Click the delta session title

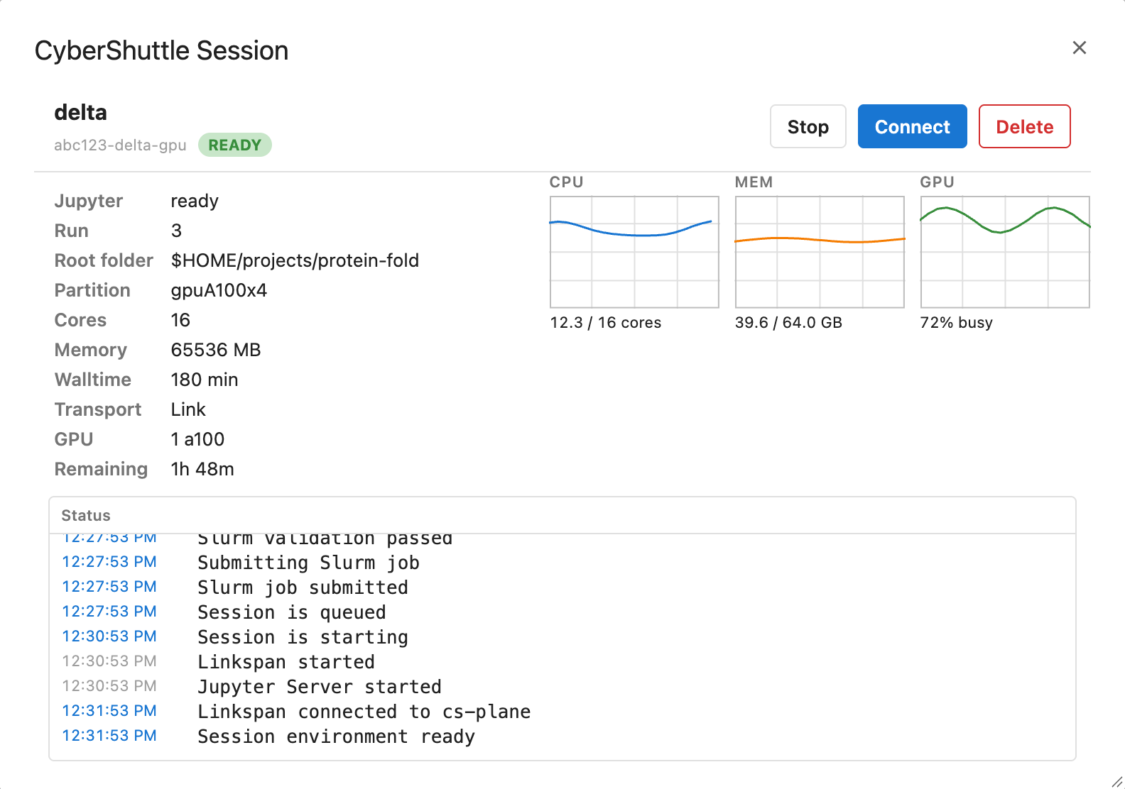pyautogui.click(x=80, y=112)
